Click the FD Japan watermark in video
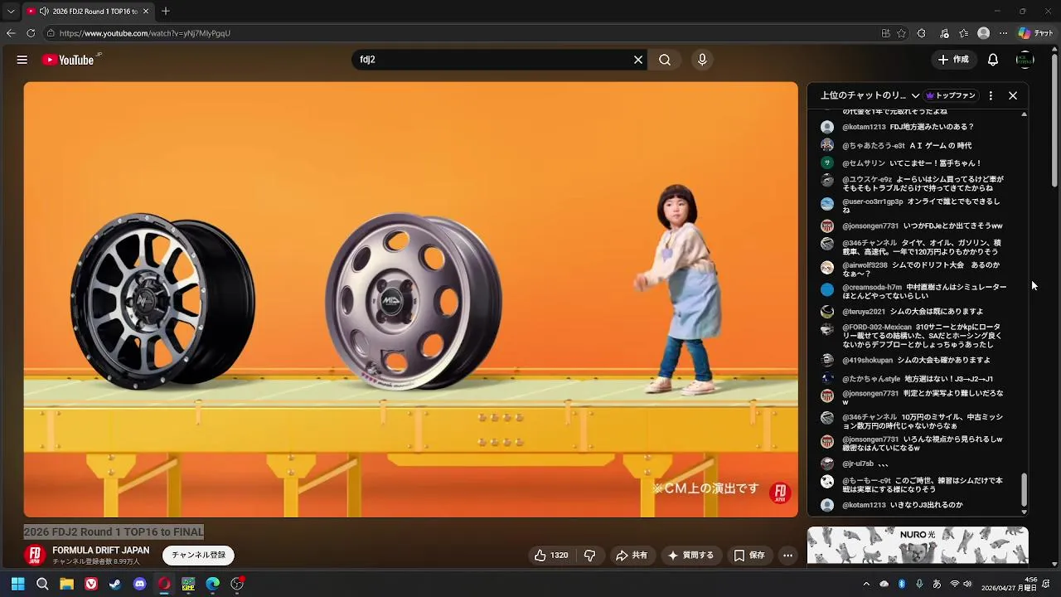The width and height of the screenshot is (1061, 597). point(779,493)
